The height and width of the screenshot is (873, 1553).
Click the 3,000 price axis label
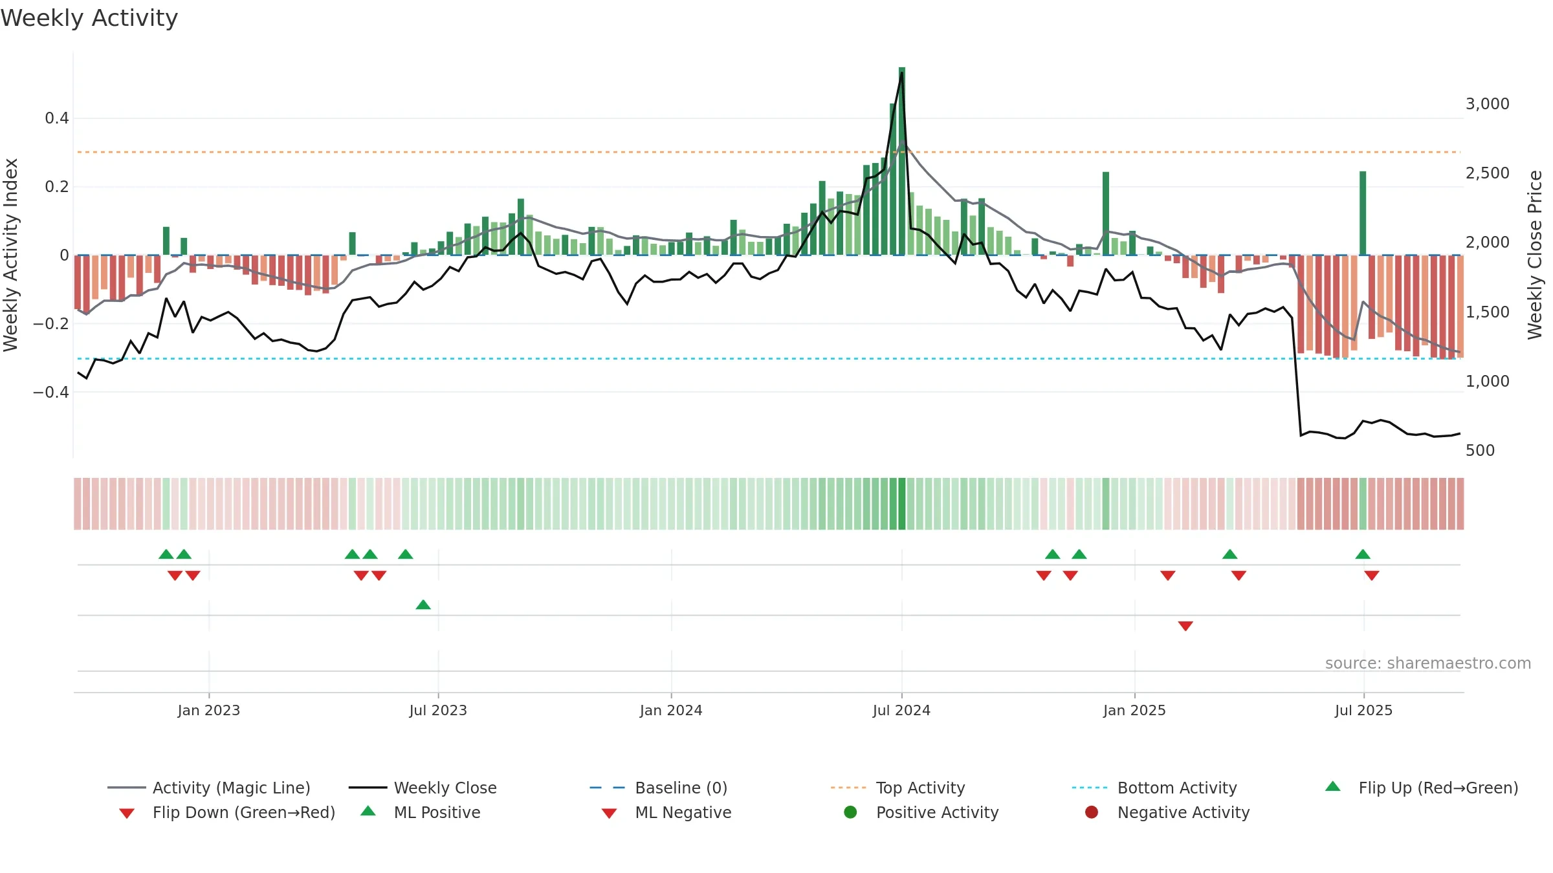click(x=1488, y=104)
